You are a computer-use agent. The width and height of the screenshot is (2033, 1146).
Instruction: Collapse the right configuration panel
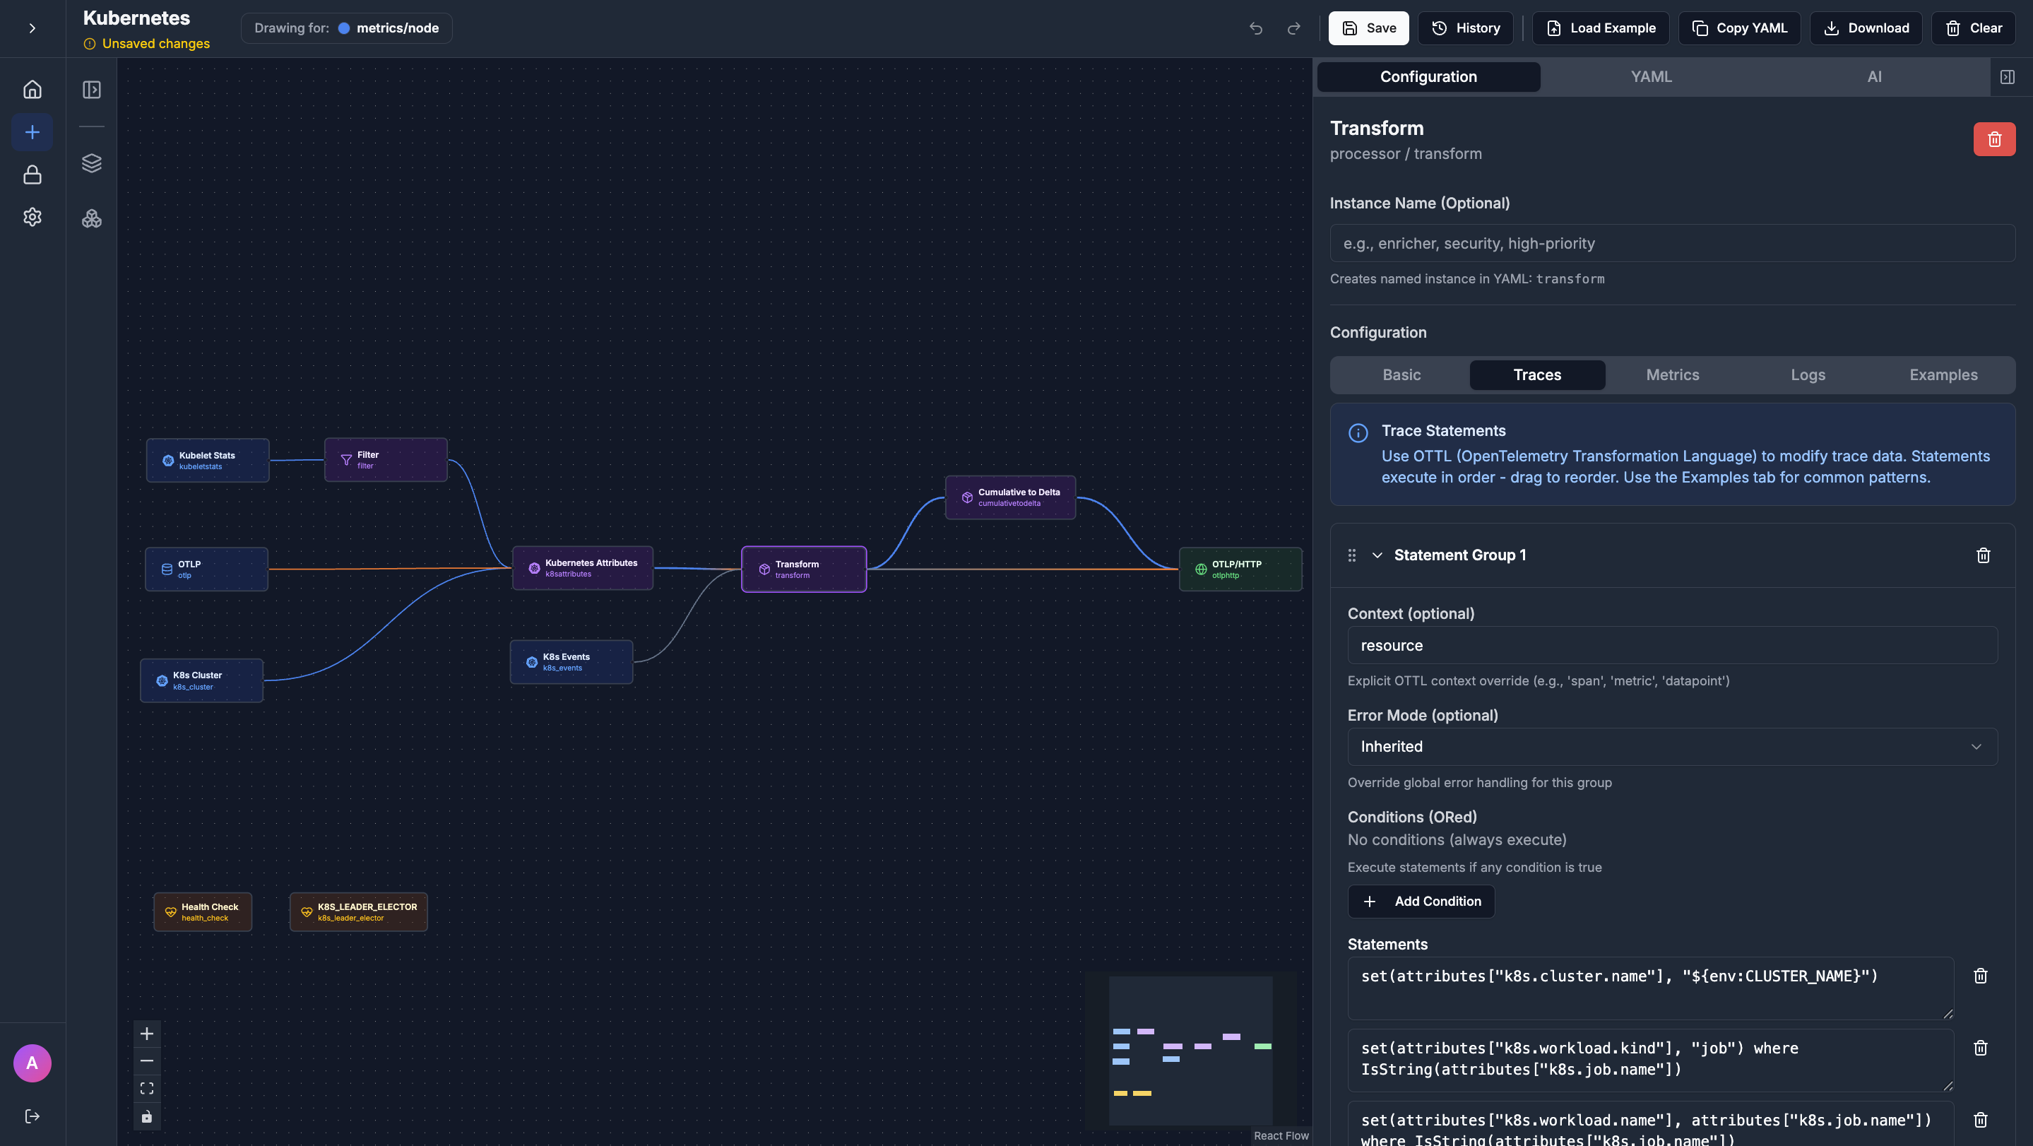(x=2008, y=76)
